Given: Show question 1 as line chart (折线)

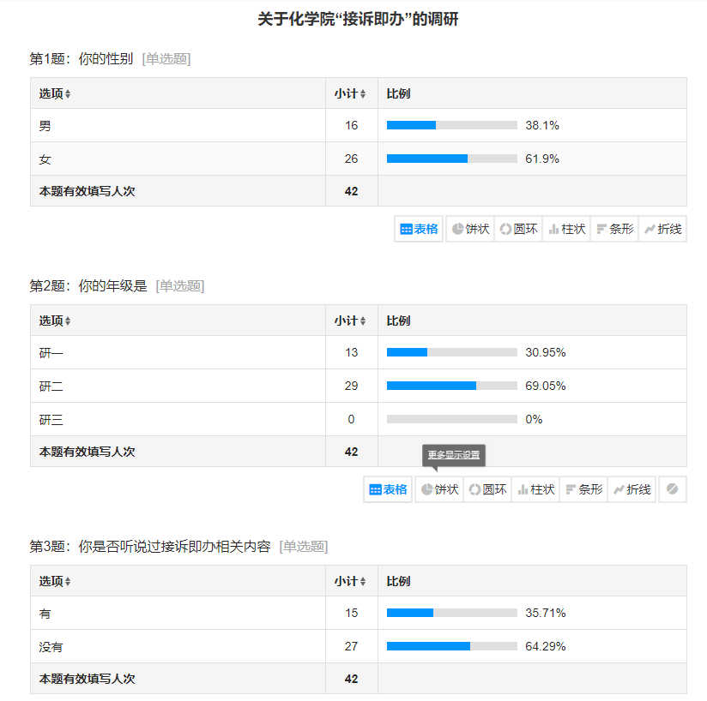Looking at the screenshot, I should click(662, 230).
